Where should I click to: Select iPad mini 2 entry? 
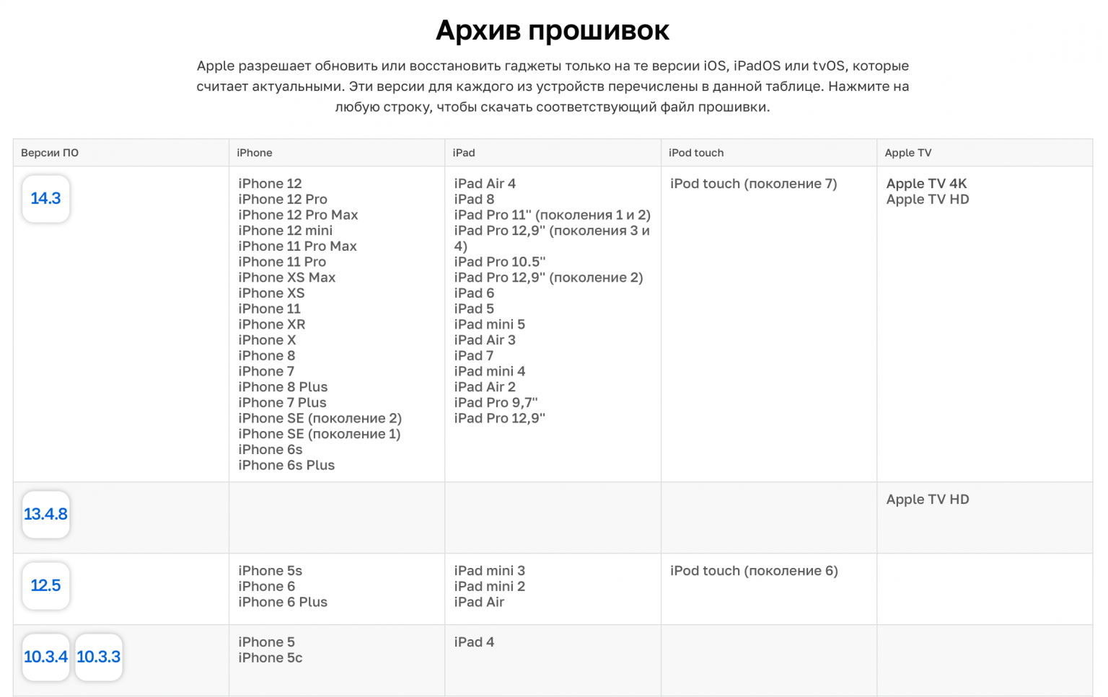point(490,587)
